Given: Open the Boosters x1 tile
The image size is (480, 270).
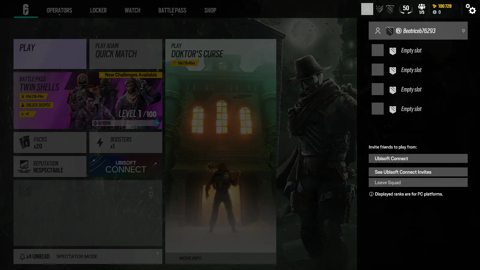Looking at the screenshot, I should coord(126,142).
